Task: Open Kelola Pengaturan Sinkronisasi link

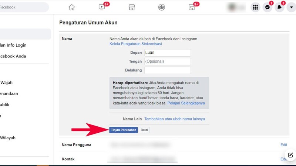Action: point(135,44)
